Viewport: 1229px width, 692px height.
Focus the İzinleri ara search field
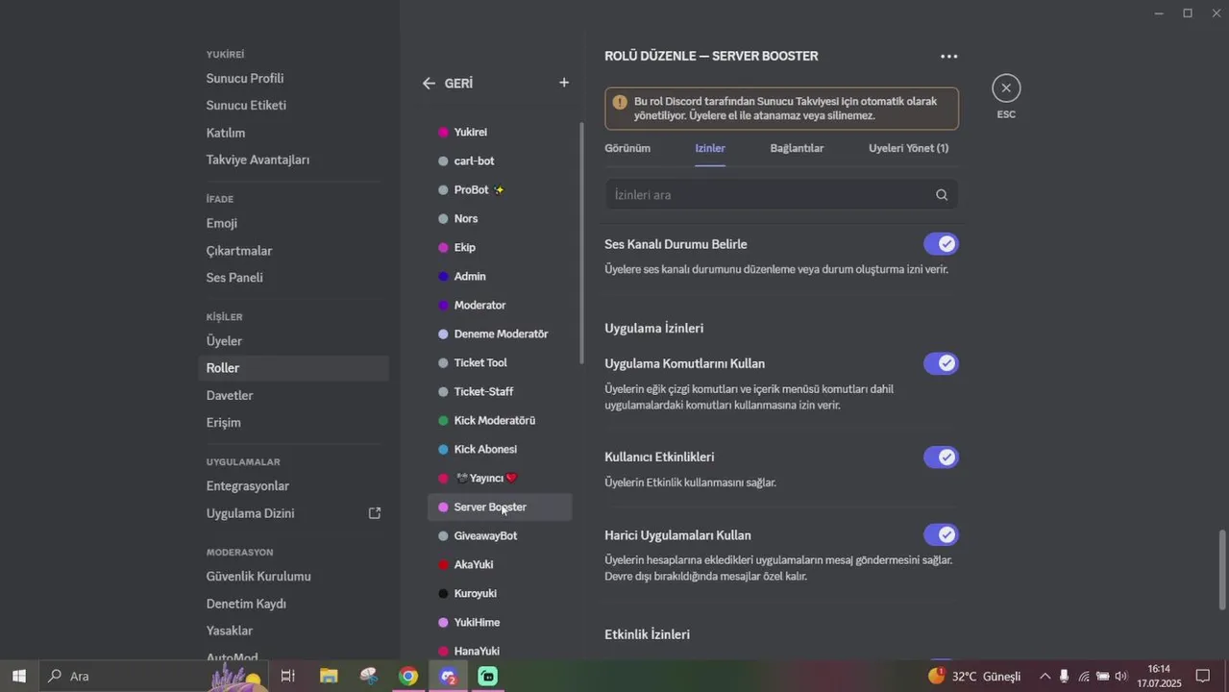(781, 195)
